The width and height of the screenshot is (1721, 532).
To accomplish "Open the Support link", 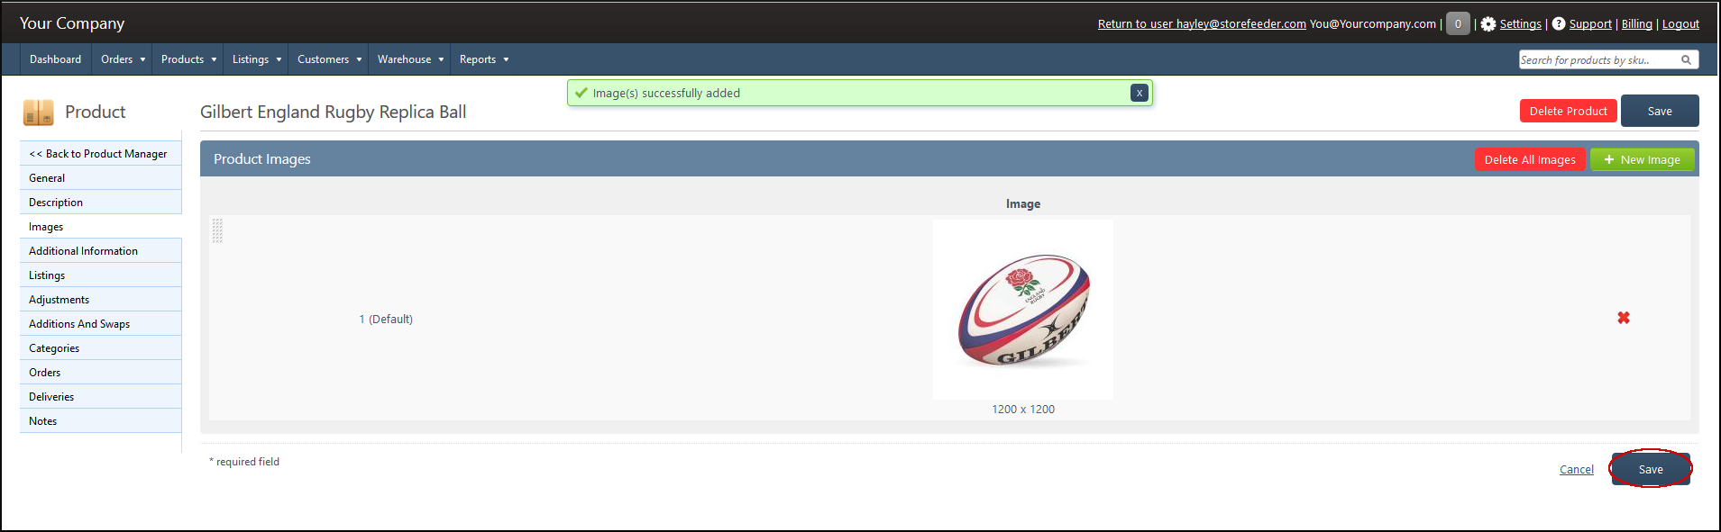I will pyautogui.click(x=1590, y=24).
